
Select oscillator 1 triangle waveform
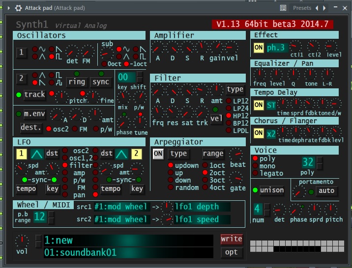pyautogui.click(x=35, y=56)
